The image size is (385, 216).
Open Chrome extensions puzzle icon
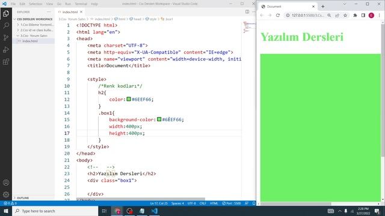click(x=355, y=15)
